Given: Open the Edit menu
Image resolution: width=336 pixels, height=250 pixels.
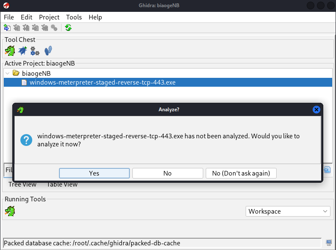Looking at the screenshot, I should [26, 17].
